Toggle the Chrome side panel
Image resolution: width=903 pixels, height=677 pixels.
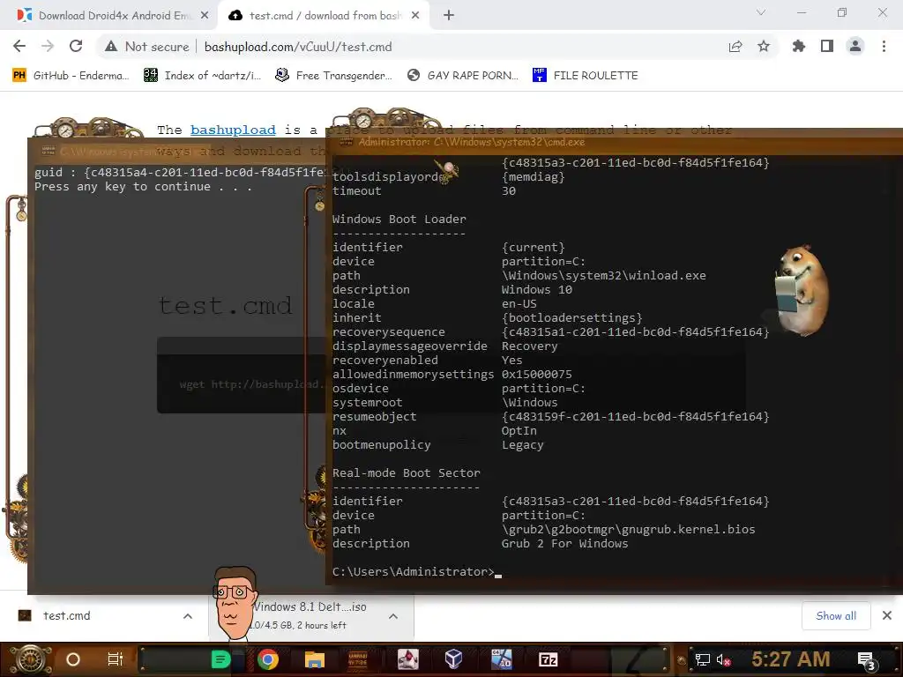827,47
